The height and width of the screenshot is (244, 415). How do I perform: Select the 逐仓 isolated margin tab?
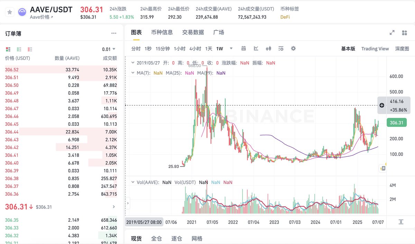point(177,238)
